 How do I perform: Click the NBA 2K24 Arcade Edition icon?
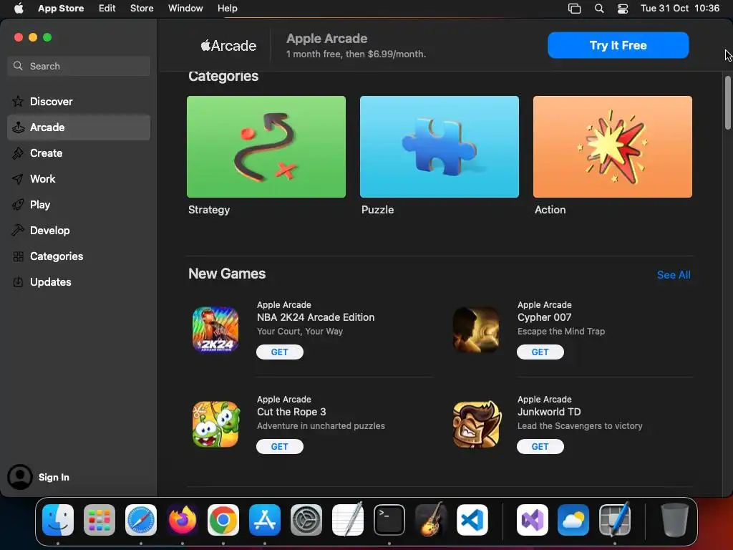click(215, 329)
